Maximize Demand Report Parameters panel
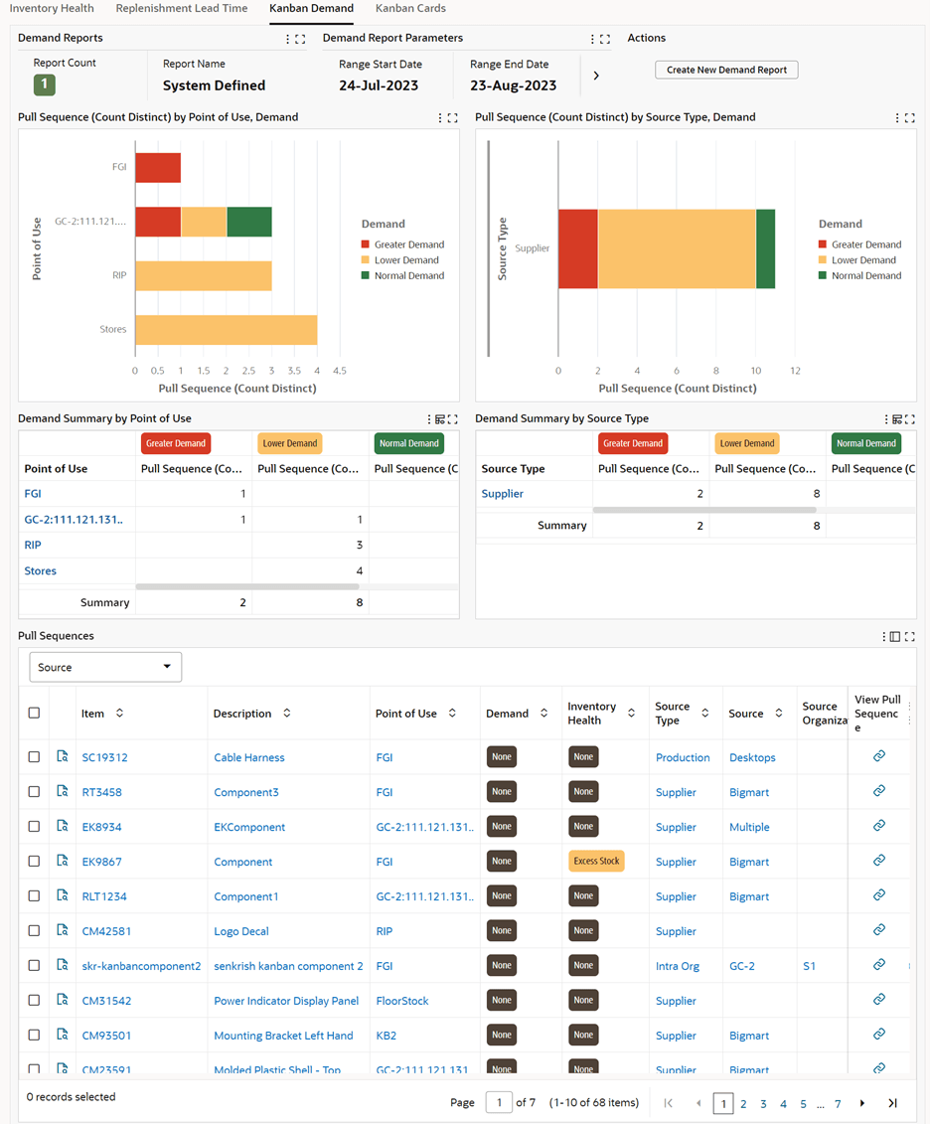Viewport: 930px width, 1124px height. coord(605,40)
